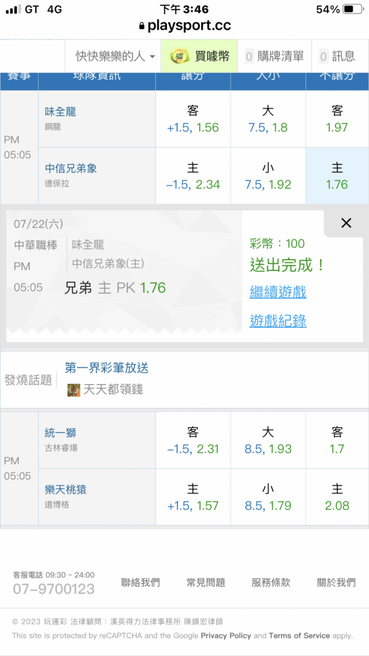Image resolution: width=369 pixels, height=656 pixels.
Task: Select 小 7.5, 1.92 under option
Action: point(268,176)
